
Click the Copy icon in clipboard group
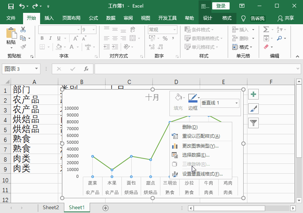(23, 38)
